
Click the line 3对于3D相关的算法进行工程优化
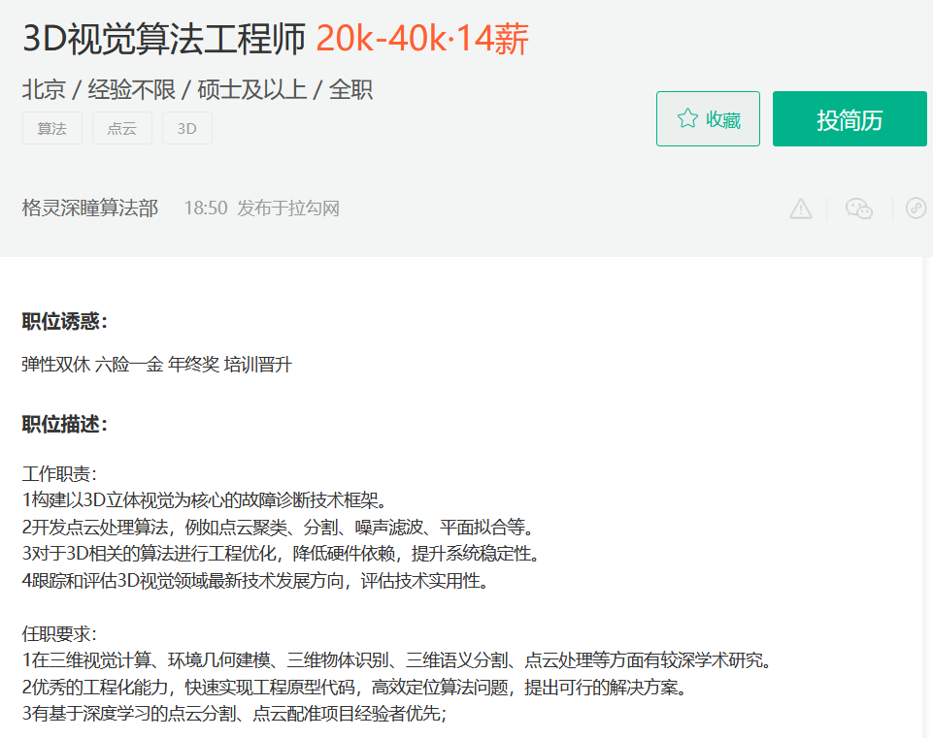tap(281, 553)
